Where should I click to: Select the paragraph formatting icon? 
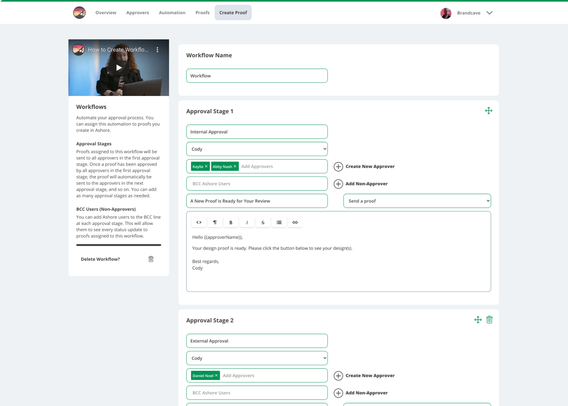[215, 222]
